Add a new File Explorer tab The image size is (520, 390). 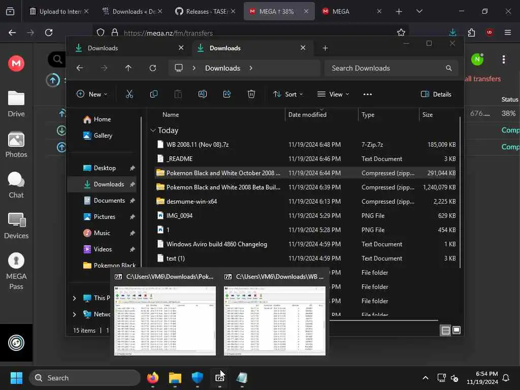[x=326, y=48]
